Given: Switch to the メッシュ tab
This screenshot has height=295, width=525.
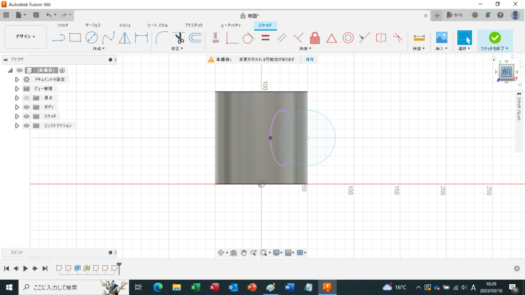Looking at the screenshot, I should coord(125,26).
